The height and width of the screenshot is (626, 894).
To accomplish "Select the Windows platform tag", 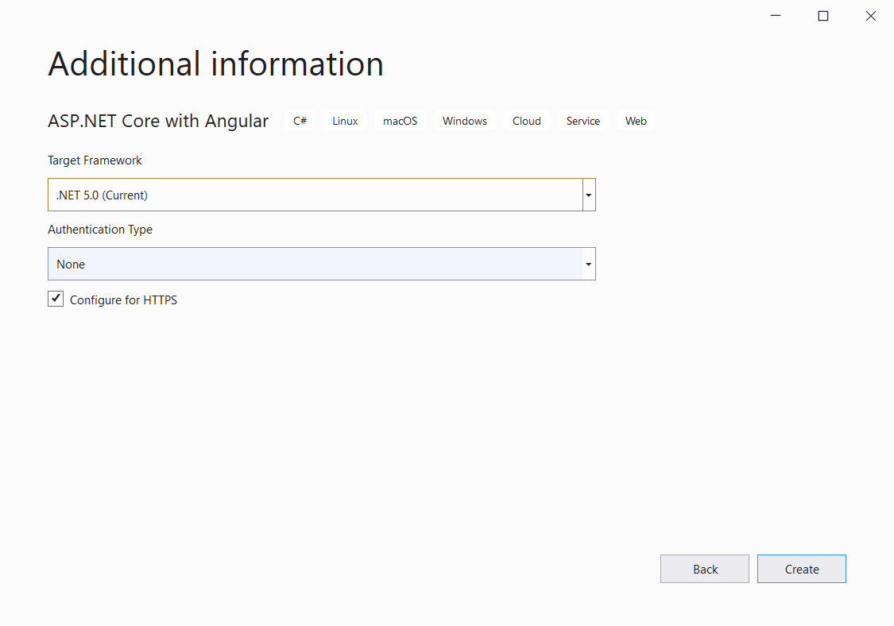I will coord(464,121).
